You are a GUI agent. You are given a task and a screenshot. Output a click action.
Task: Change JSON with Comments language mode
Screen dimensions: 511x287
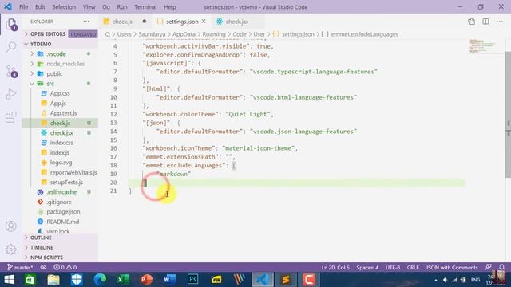coord(451,268)
